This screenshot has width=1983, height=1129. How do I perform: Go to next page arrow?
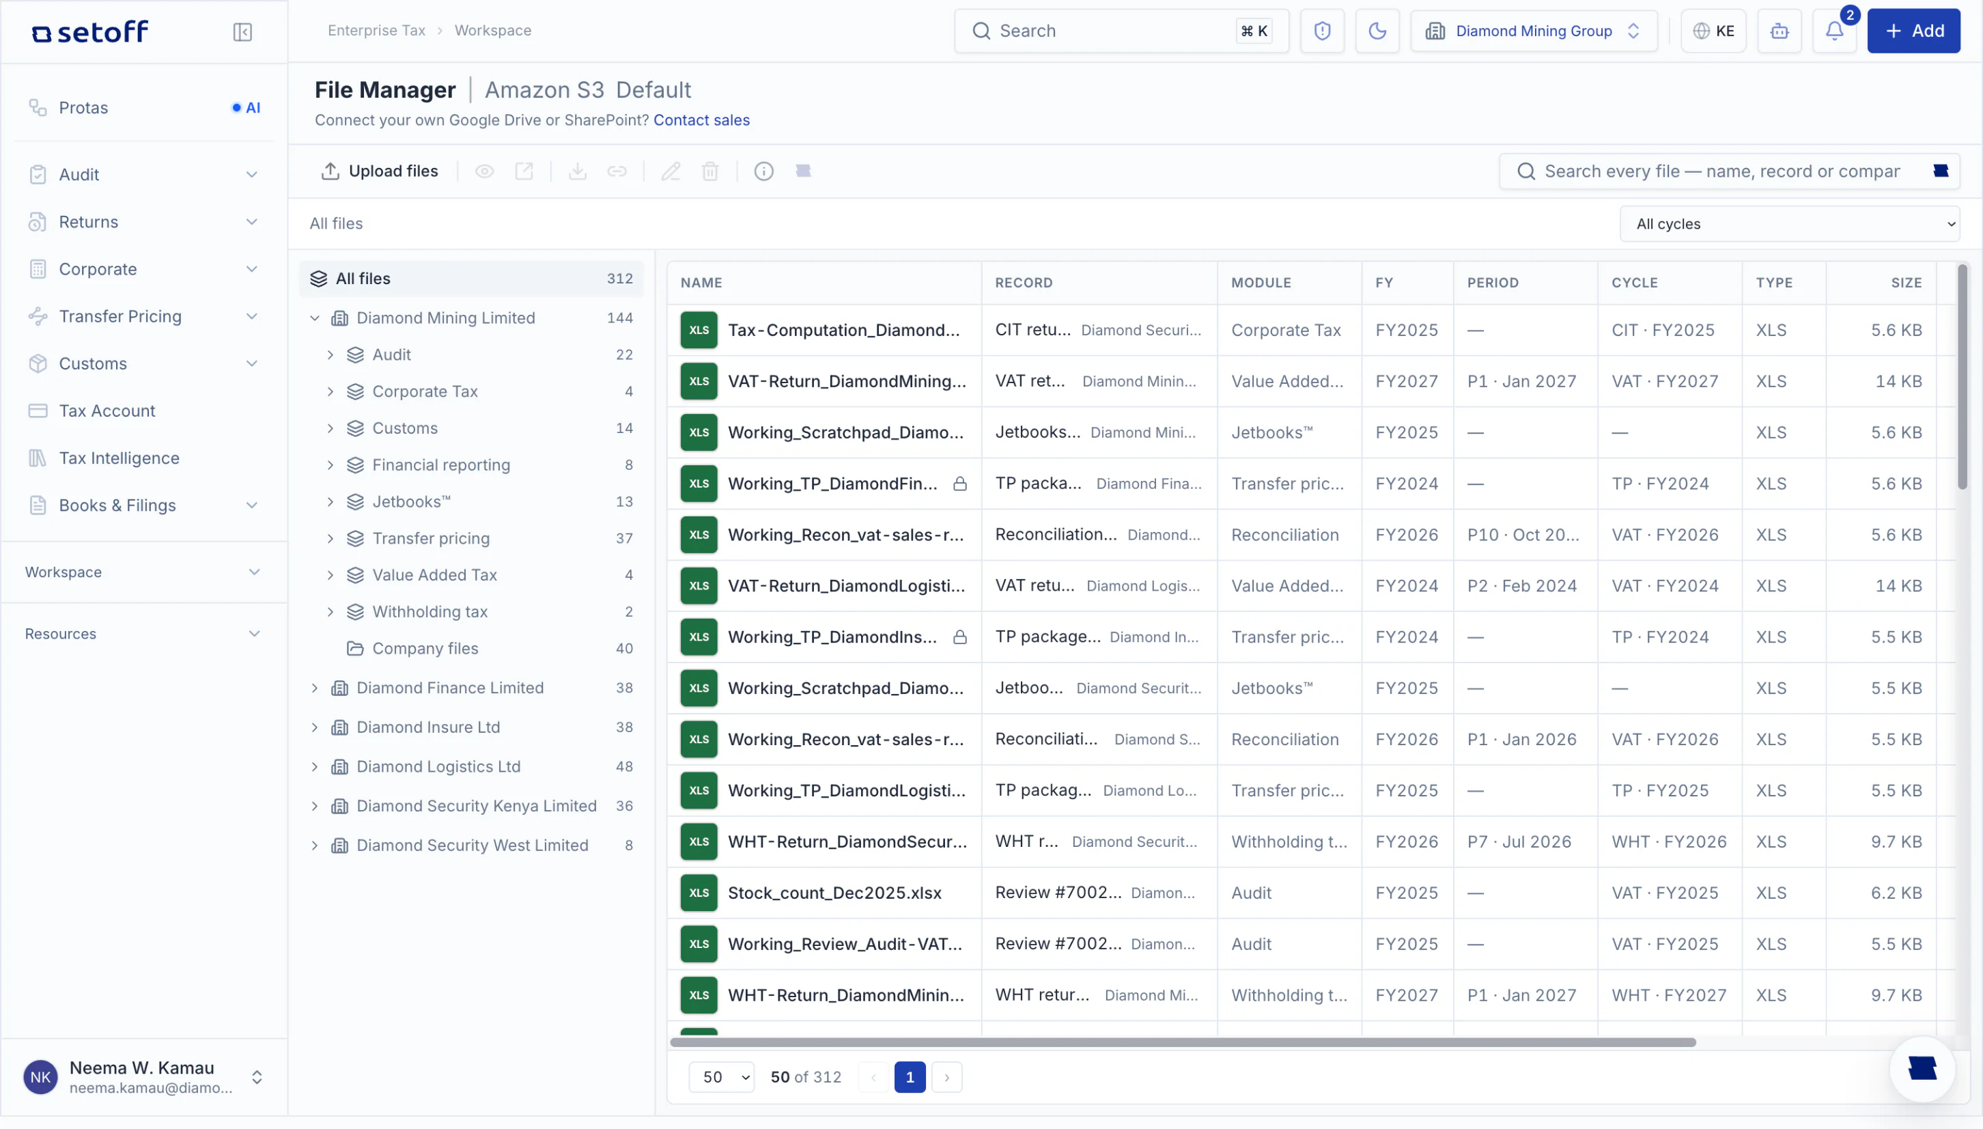click(946, 1077)
